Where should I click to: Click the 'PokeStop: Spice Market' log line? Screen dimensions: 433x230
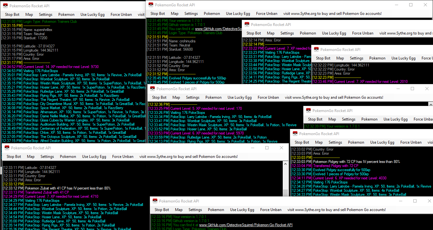[x=62, y=108]
